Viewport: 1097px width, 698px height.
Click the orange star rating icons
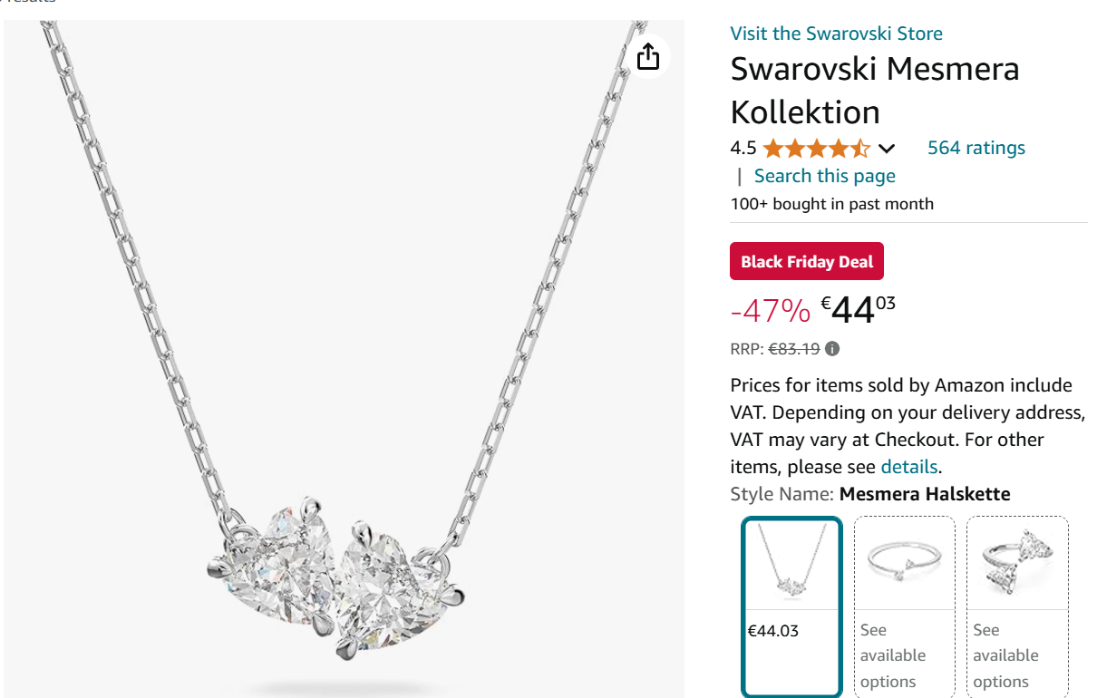[x=816, y=148]
